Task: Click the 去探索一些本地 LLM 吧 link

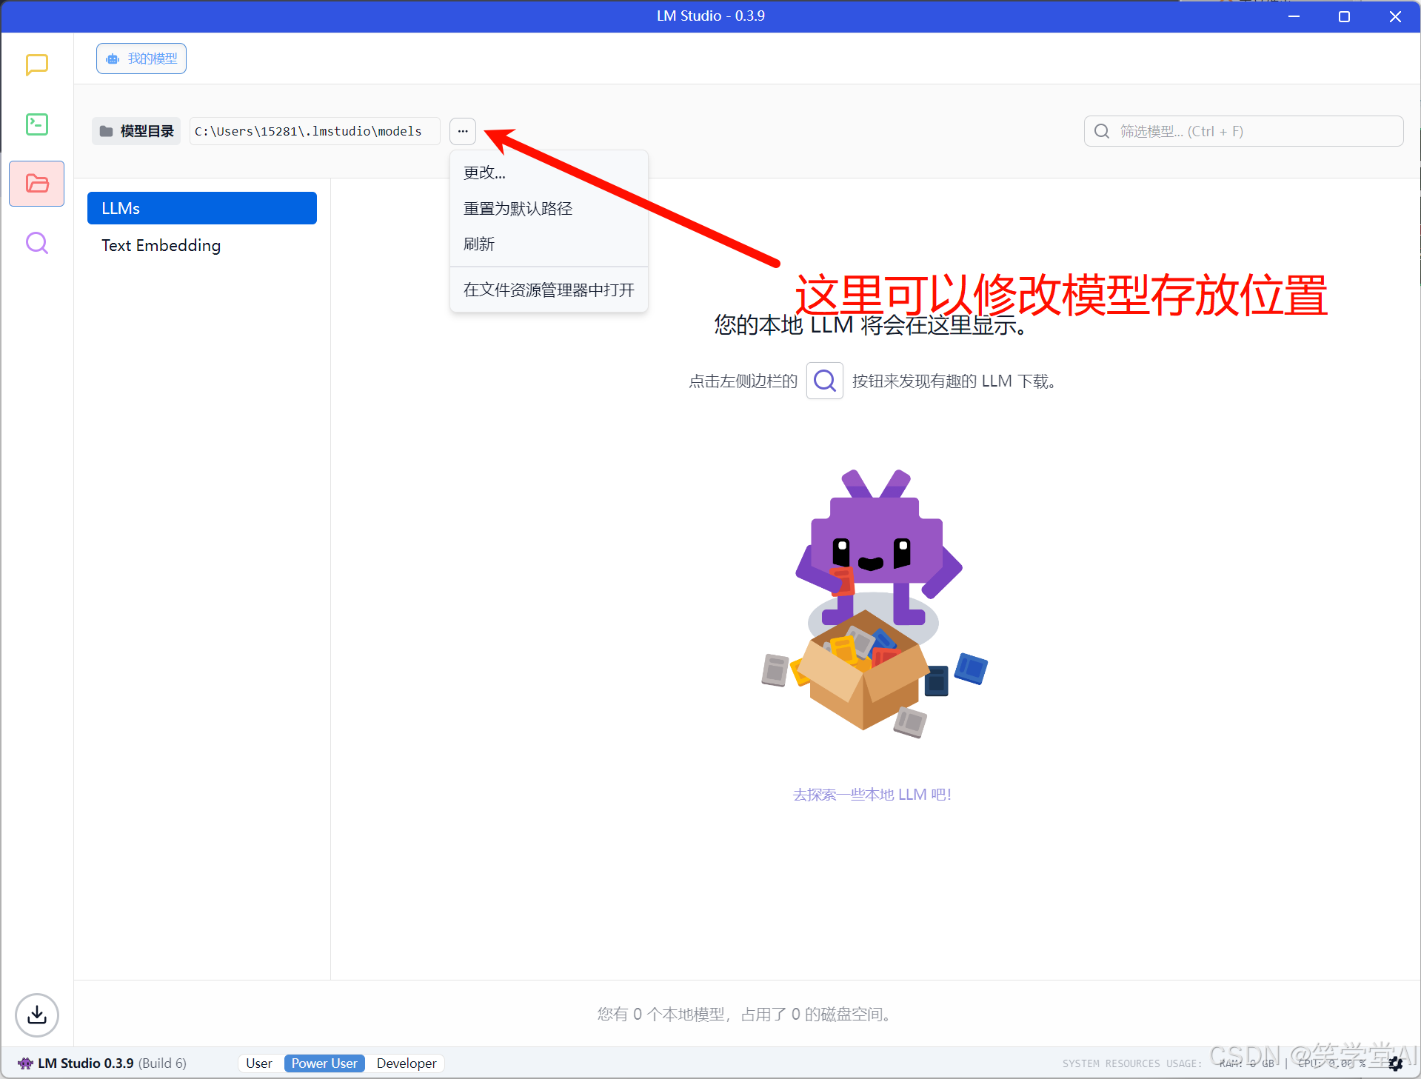Action: (x=872, y=795)
